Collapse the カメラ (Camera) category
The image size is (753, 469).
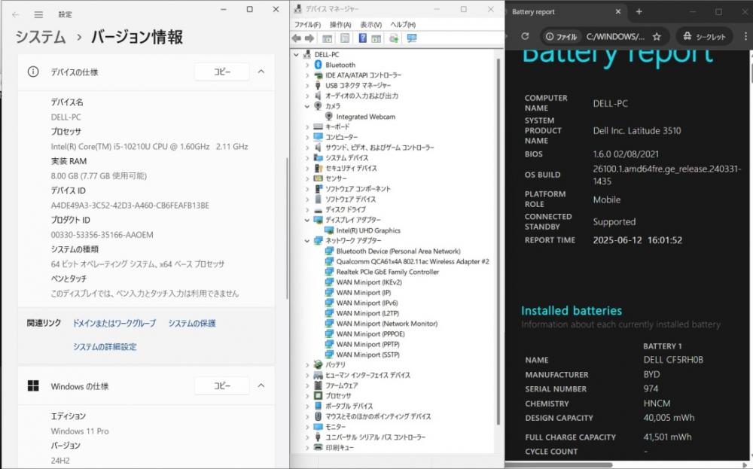point(307,106)
